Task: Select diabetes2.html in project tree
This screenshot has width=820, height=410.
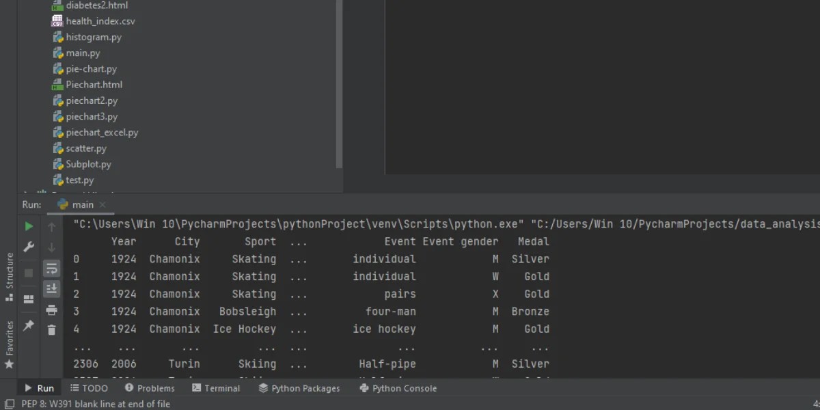Action: click(x=89, y=5)
